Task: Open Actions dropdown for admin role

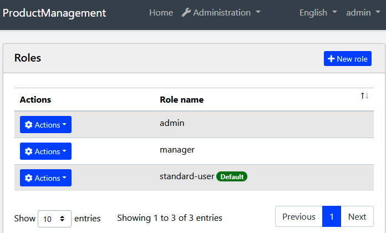Action: (x=46, y=125)
